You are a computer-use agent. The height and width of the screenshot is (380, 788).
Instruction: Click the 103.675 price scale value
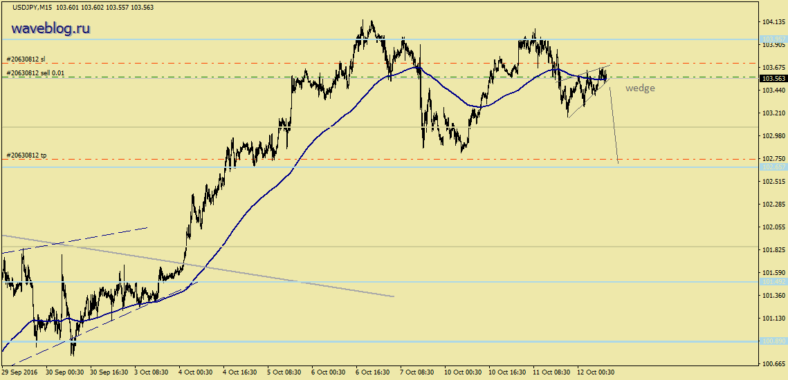[773, 68]
